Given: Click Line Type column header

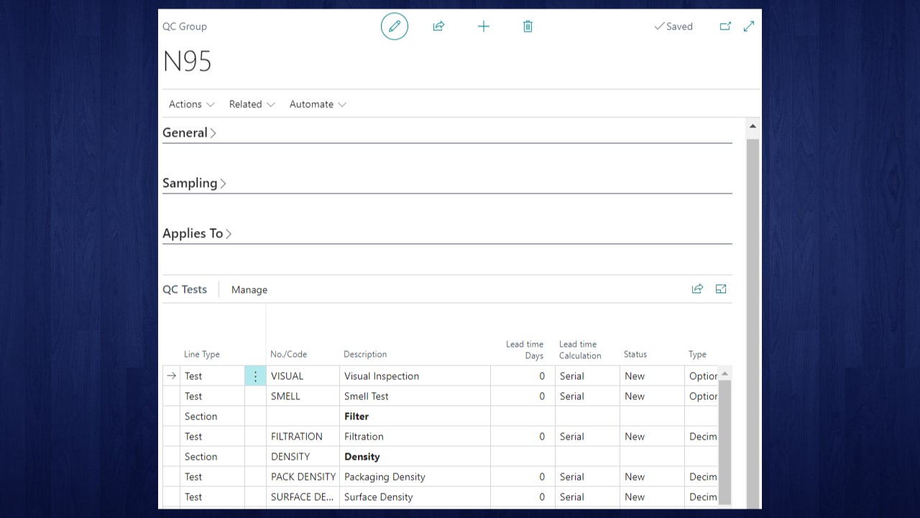Looking at the screenshot, I should (202, 355).
